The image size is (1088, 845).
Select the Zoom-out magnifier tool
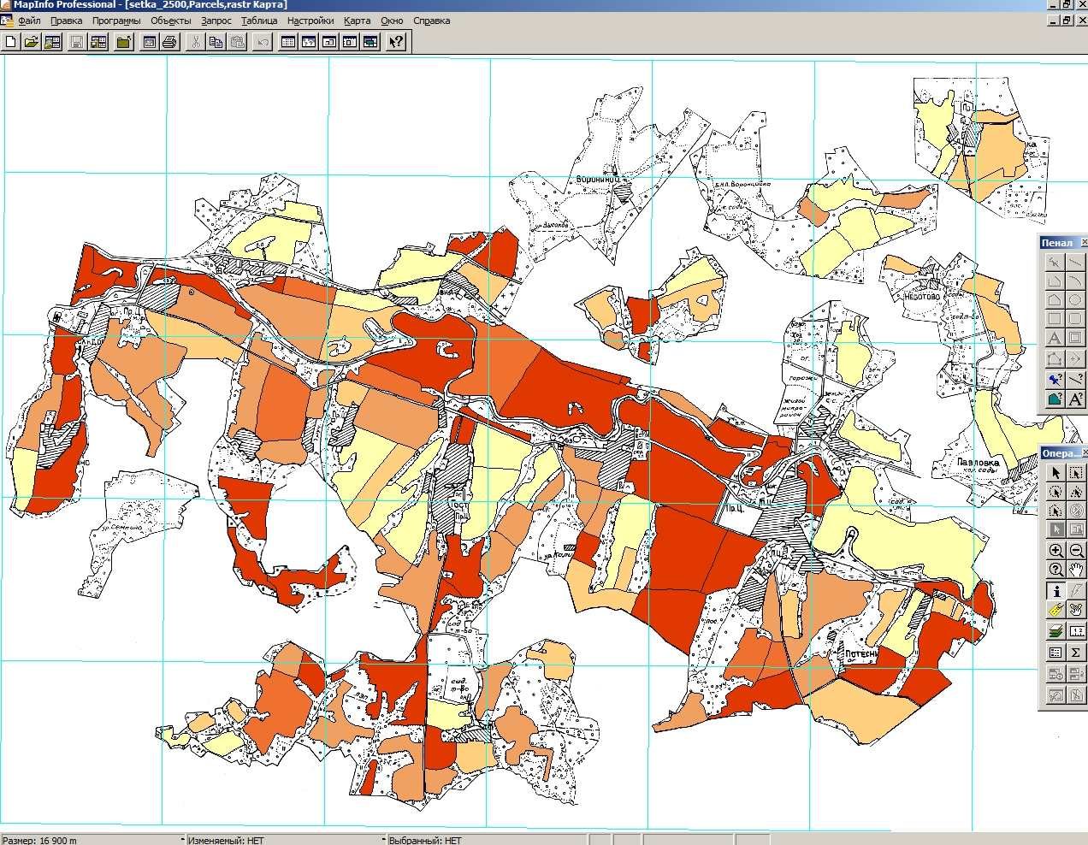1076,551
